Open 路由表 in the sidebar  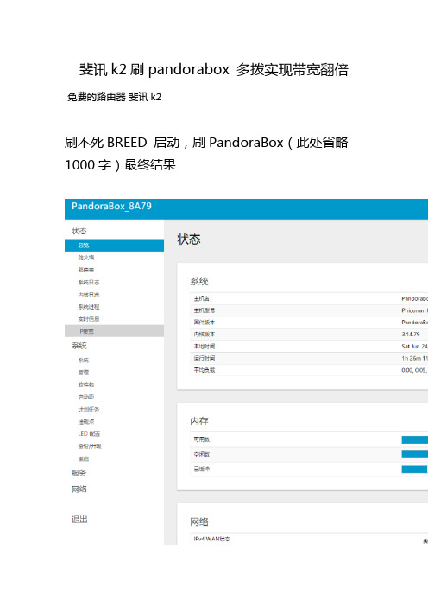(x=85, y=270)
